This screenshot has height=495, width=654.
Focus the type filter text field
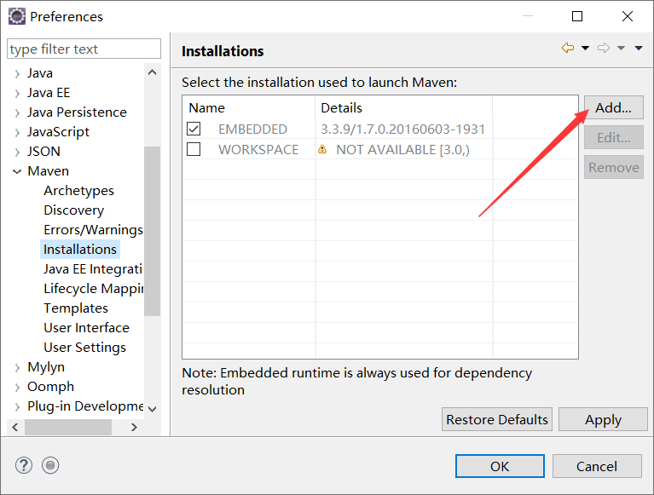click(x=84, y=49)
